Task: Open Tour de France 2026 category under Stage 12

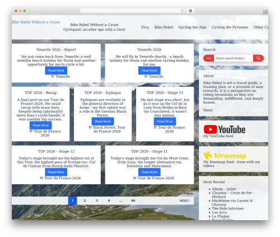Action: point(63,178)
